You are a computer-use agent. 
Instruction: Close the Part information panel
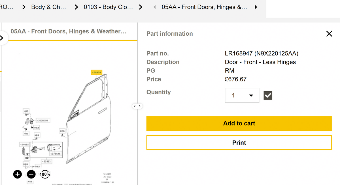(x=329, y=34)
